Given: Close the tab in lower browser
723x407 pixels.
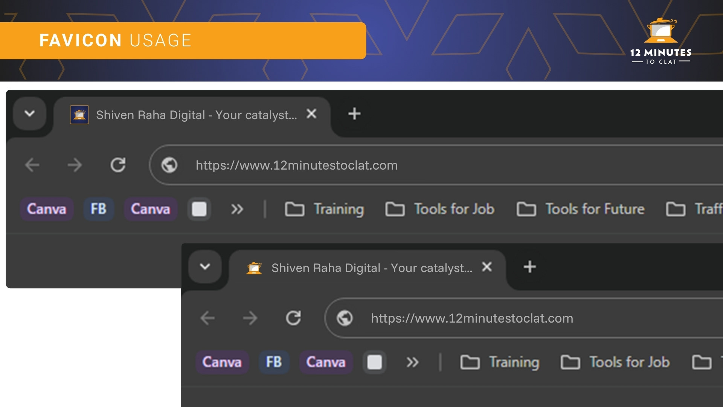Looking at the screenshot, I should point(487,267).
